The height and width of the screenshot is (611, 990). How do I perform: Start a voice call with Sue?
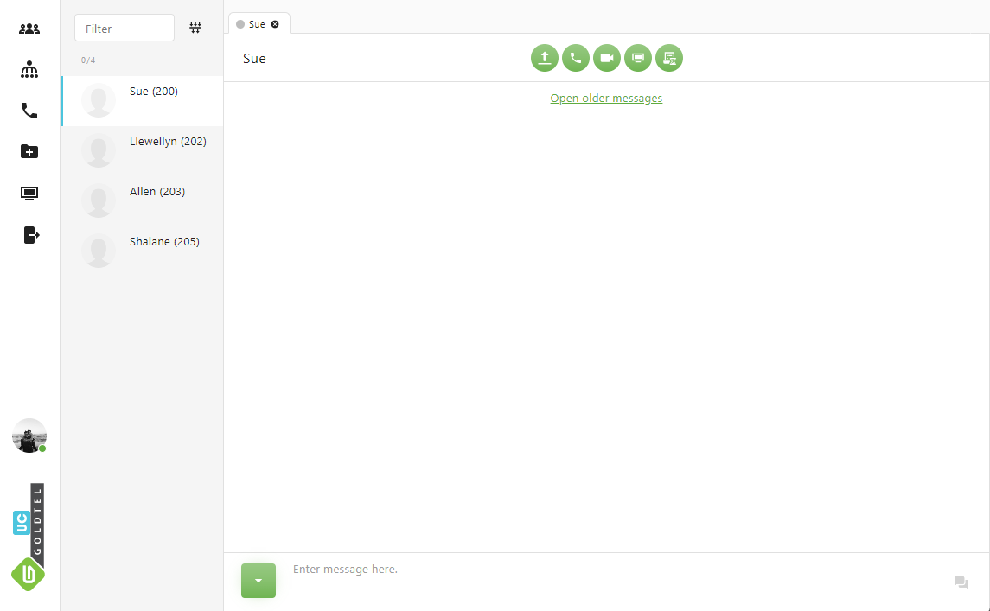point(576,58)
